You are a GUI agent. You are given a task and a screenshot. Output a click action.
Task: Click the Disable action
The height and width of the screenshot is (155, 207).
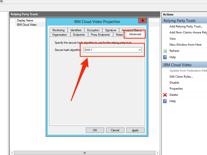coord(174,83)
